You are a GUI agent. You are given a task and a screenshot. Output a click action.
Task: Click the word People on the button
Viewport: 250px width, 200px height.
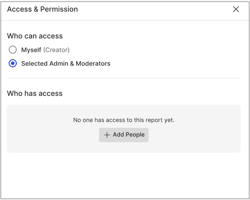135,135
